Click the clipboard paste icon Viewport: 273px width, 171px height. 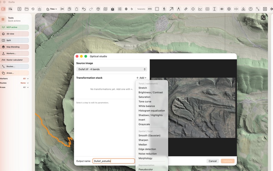76,9
